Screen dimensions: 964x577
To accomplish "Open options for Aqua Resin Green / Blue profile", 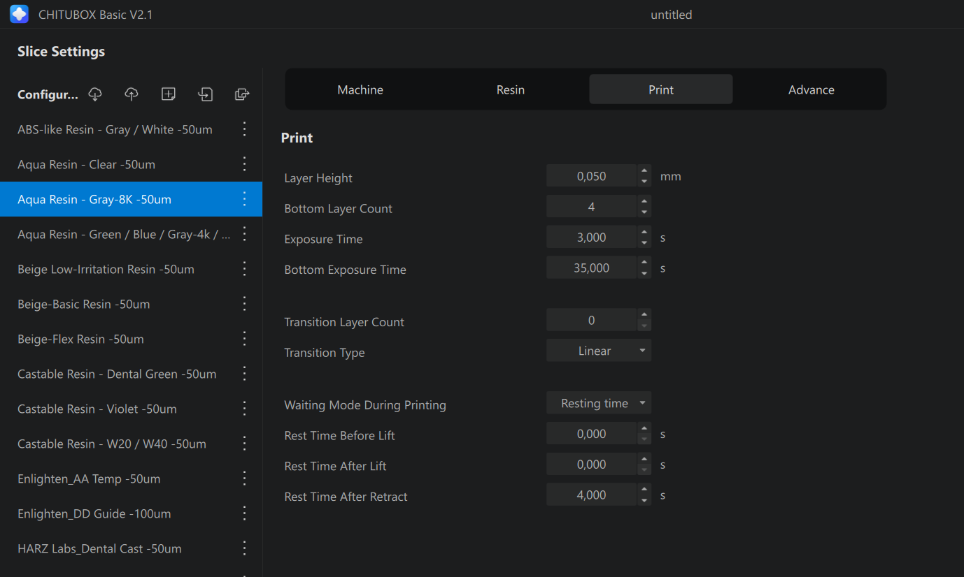I will coord(244,234).
